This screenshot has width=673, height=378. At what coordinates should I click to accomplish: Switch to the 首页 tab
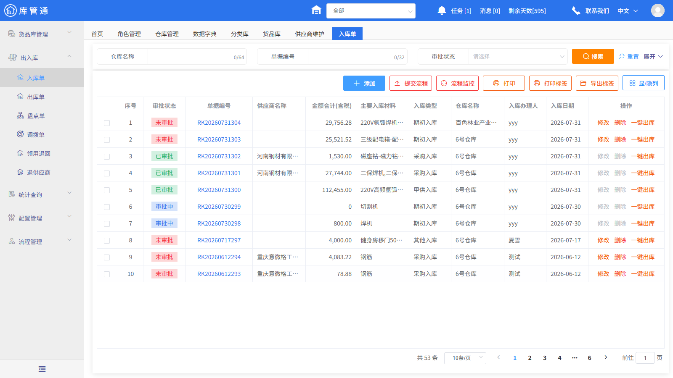(x=97, y=34)
